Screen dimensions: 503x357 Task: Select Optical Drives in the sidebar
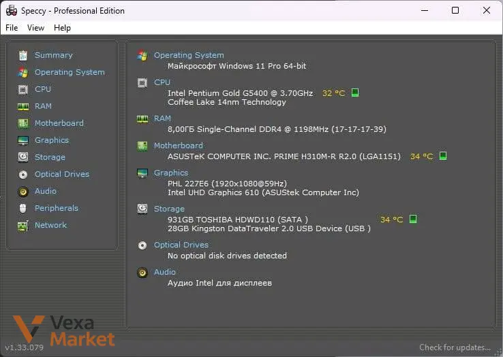(x=62, y=174)
